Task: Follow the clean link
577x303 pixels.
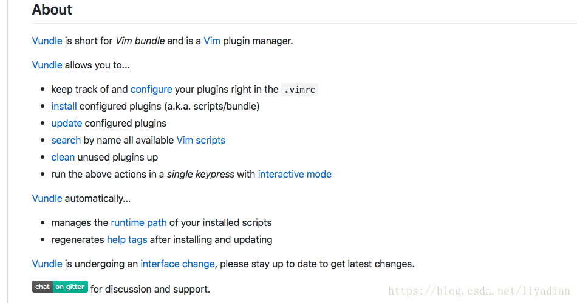Action: coord(63,157)
